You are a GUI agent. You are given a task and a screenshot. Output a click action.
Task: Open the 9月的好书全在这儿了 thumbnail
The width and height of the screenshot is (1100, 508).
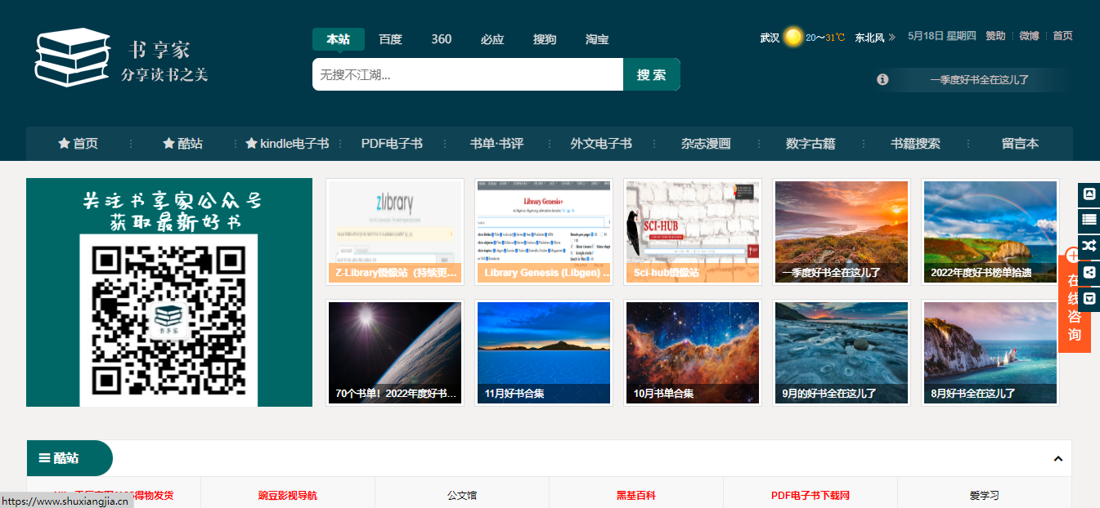[842, 353]
